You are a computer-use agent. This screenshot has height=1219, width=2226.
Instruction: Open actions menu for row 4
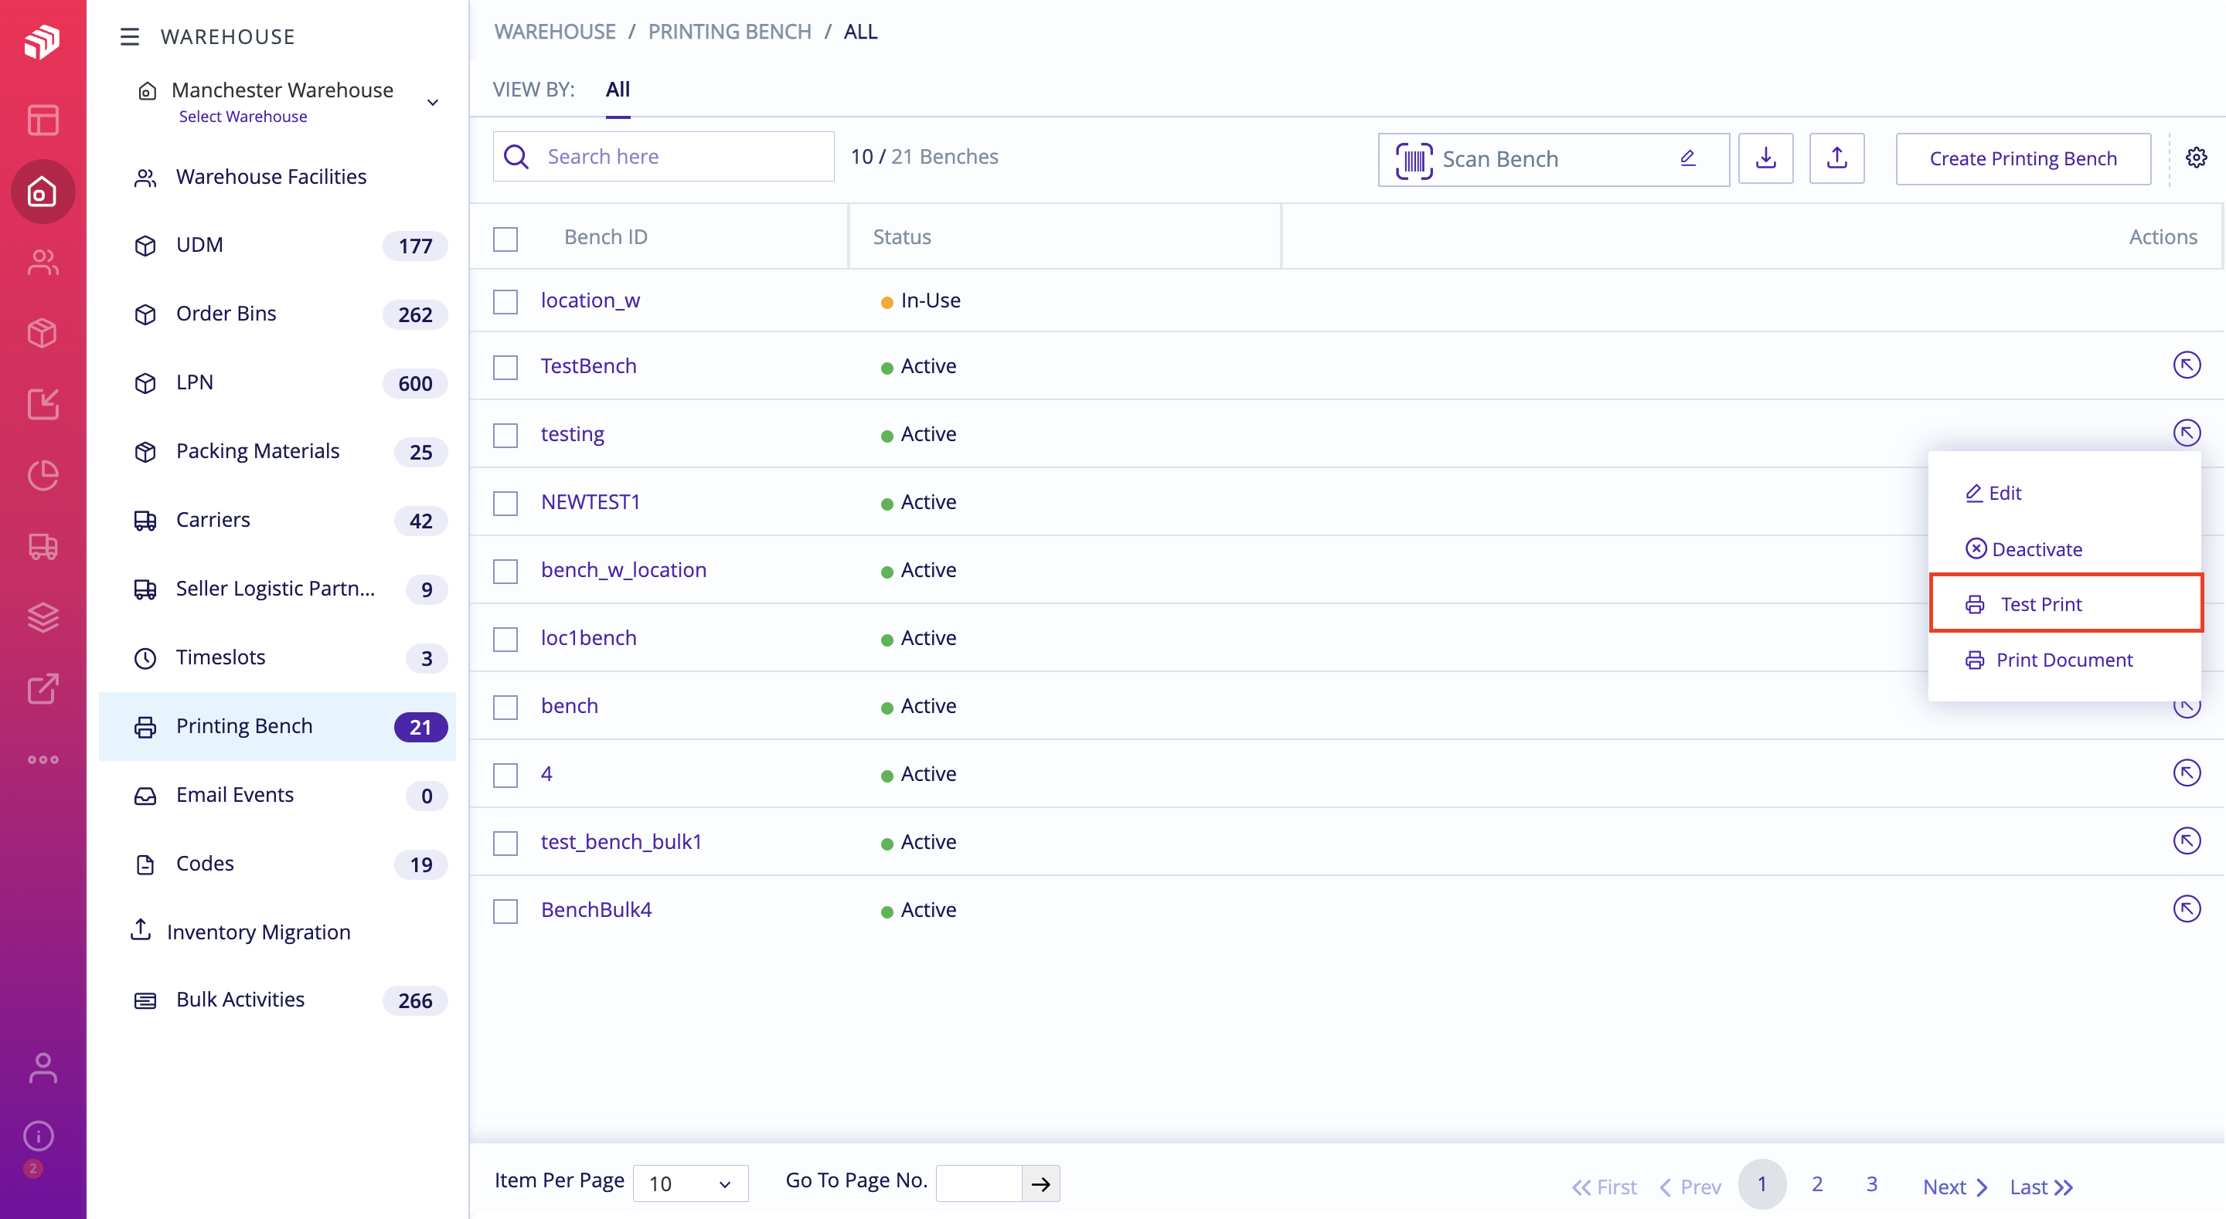2187,773
